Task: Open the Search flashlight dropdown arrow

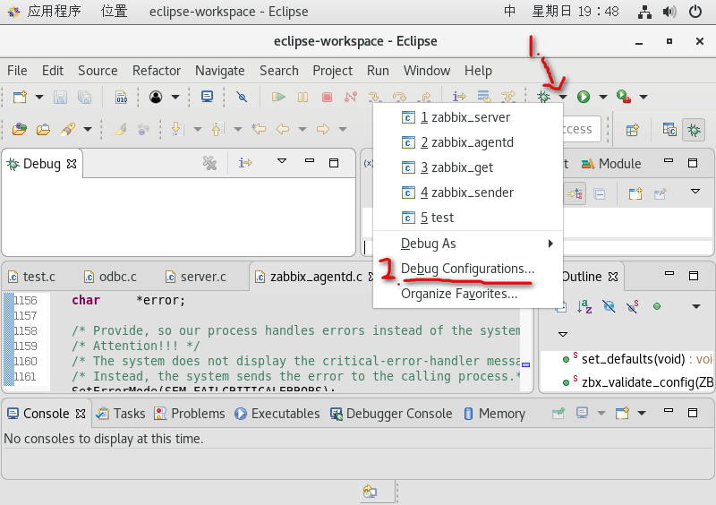Action: click(x=87, y=129)
